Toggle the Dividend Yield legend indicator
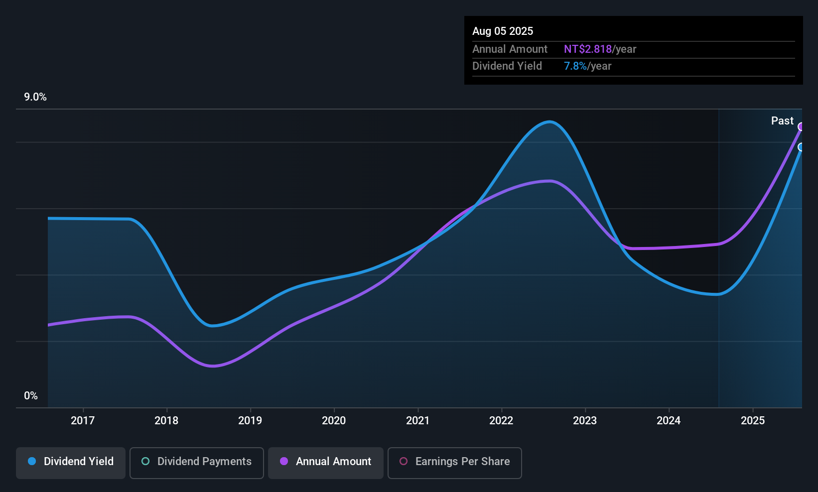Screen dimensions: 818x492 [32, 462]
